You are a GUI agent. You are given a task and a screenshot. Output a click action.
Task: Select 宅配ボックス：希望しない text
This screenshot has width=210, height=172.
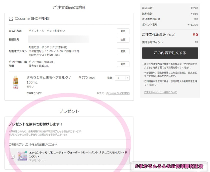44,55
